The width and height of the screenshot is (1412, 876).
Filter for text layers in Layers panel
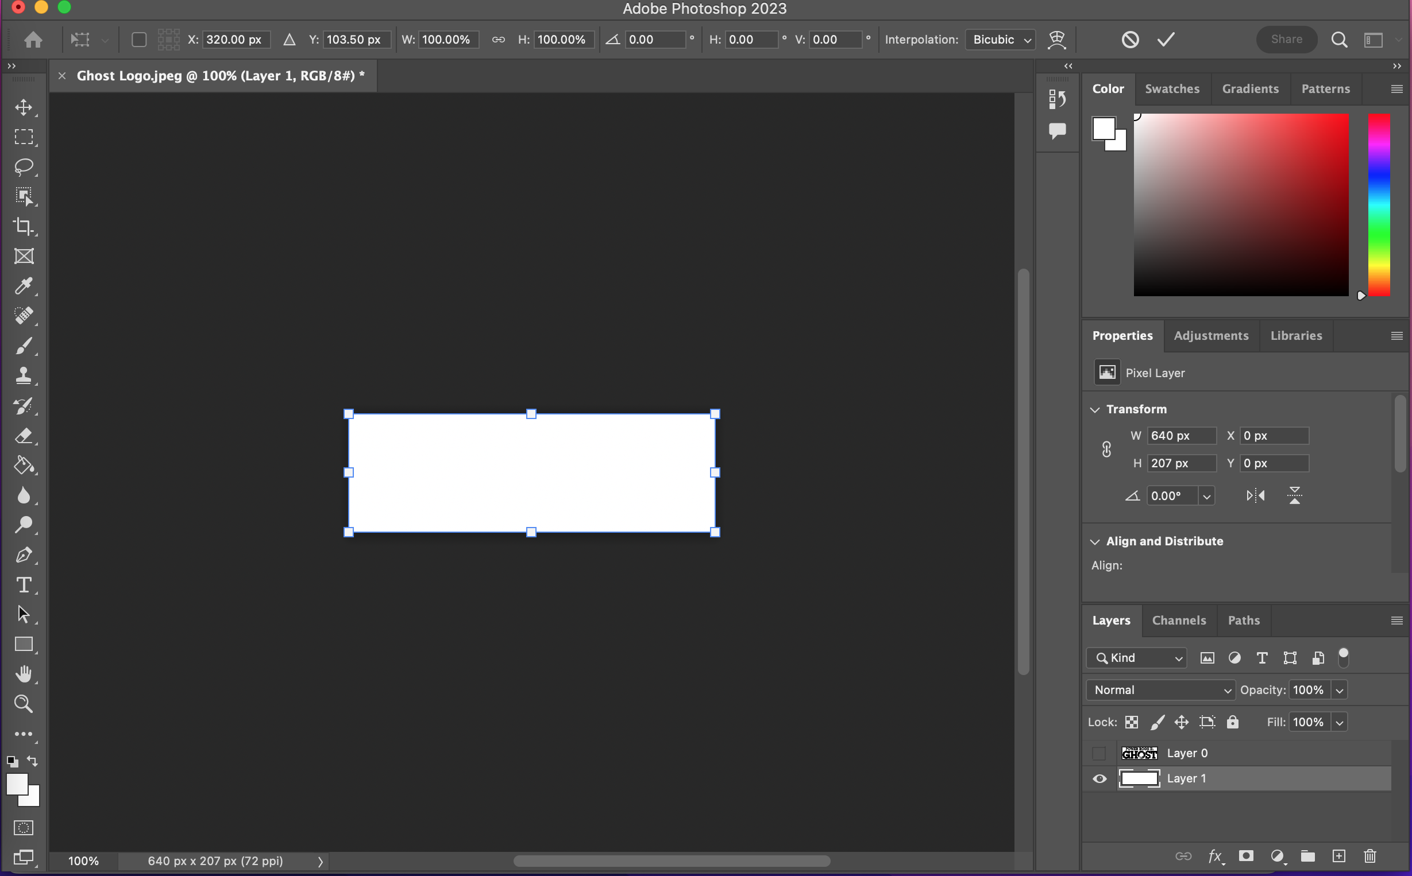1261,658
